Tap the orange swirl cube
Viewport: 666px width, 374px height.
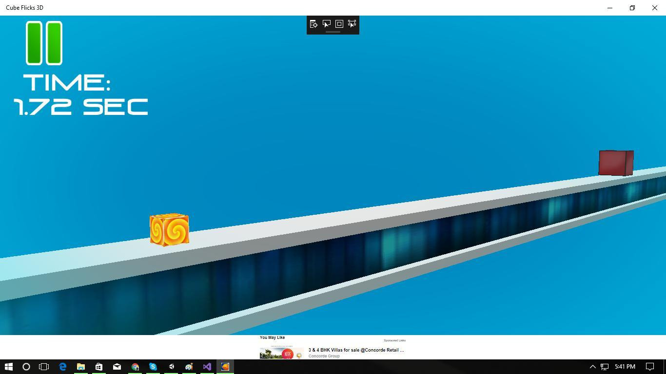click(169, 229)
